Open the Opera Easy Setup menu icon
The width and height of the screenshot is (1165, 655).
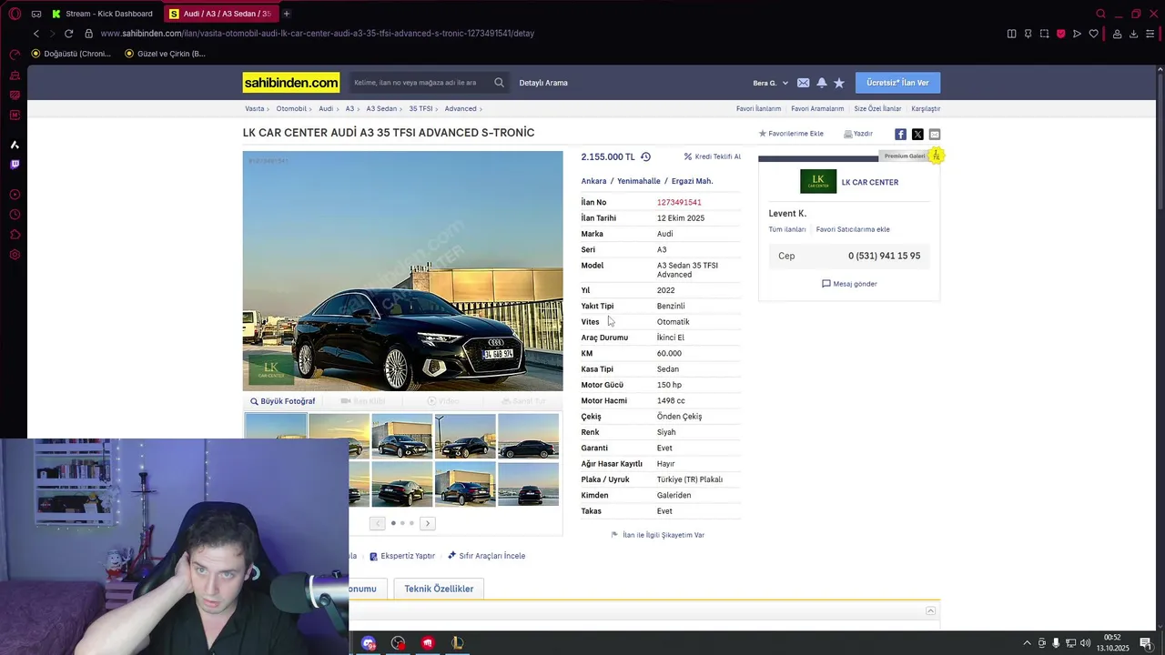(1150, 34)
